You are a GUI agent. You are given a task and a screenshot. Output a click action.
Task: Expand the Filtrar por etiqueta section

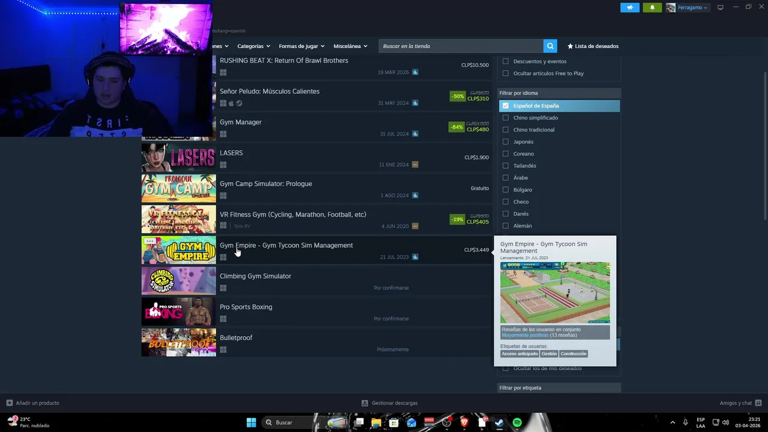click(x=559, y=388)
